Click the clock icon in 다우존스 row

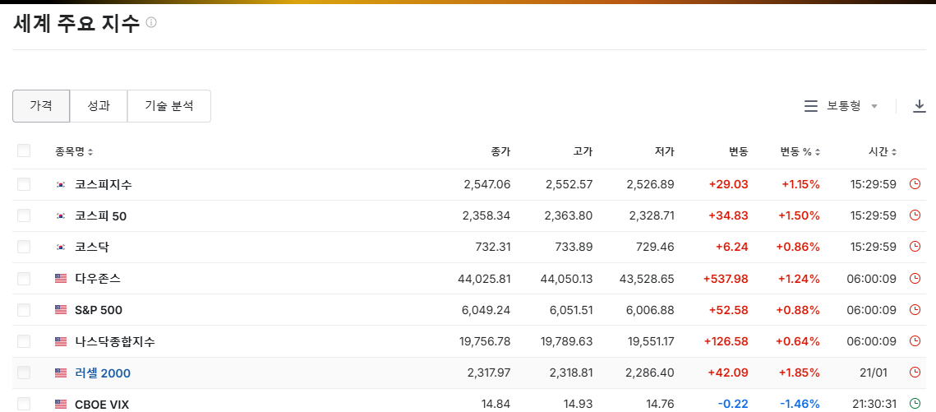(x=915, y=278)
